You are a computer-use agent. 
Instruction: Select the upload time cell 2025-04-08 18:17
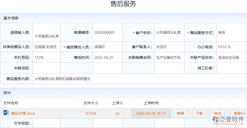click(x=151, y=113)
